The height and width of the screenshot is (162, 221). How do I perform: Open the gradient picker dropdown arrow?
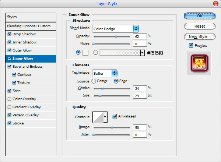coord(143,53)
